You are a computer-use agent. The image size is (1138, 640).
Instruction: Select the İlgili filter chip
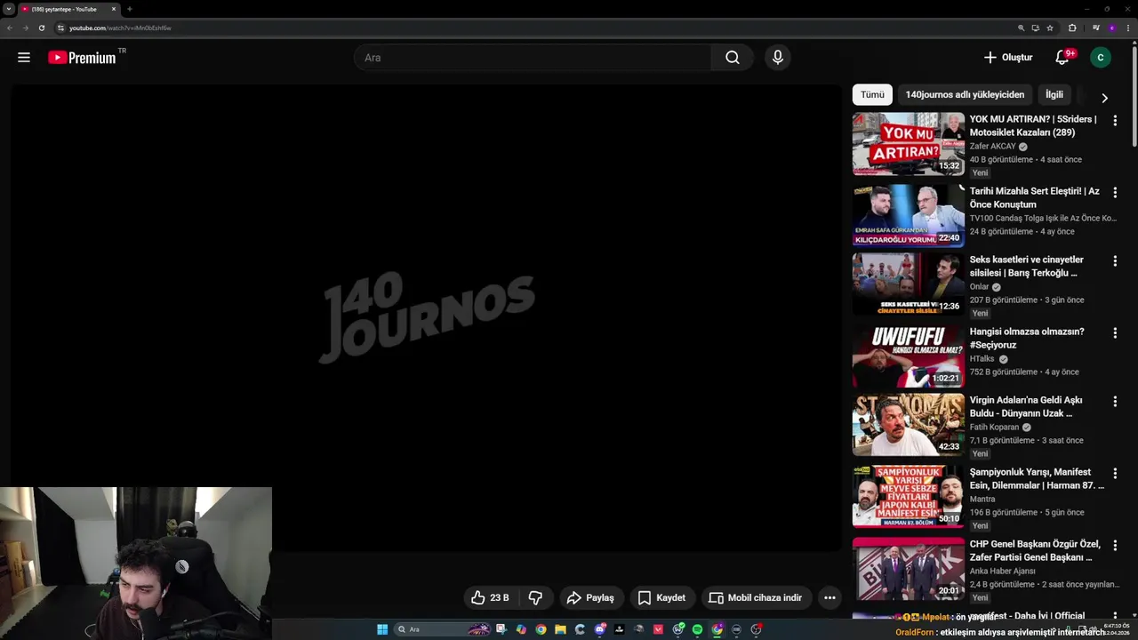tap(1054, 94)
